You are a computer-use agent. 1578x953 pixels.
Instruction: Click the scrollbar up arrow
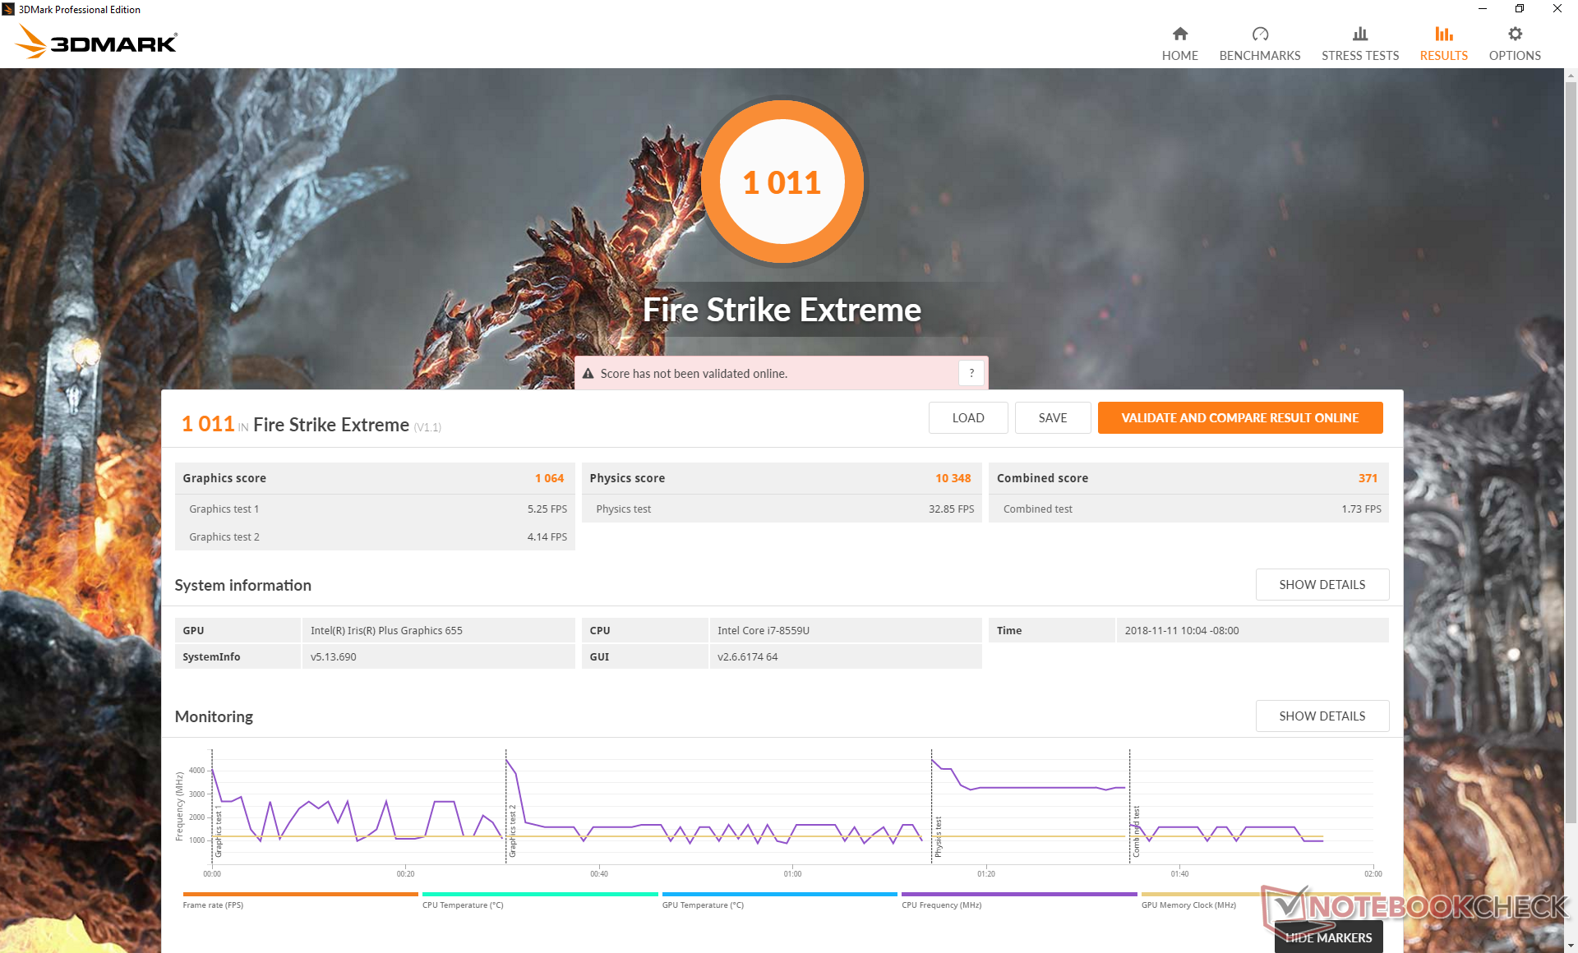pyautogui.click(x=1571, y=76)
